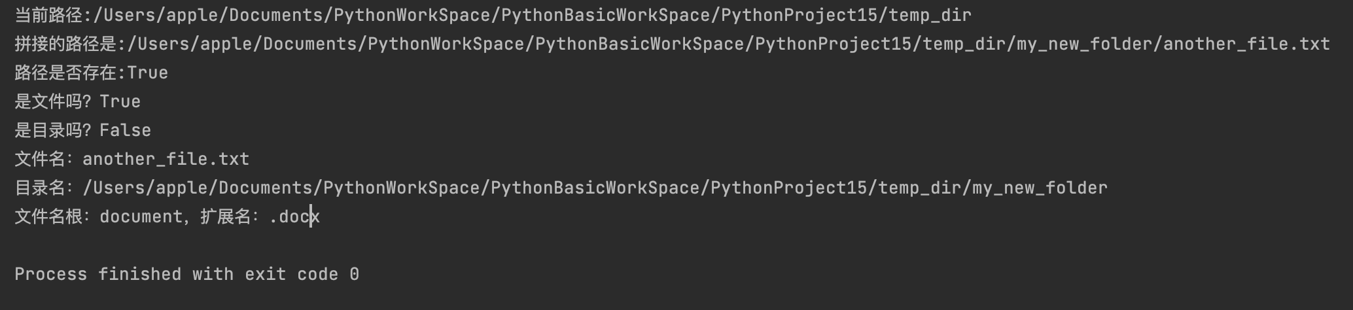1353x310 pixels.
Task: Click the 路径是否存在 label text
Action: [65, 73]
